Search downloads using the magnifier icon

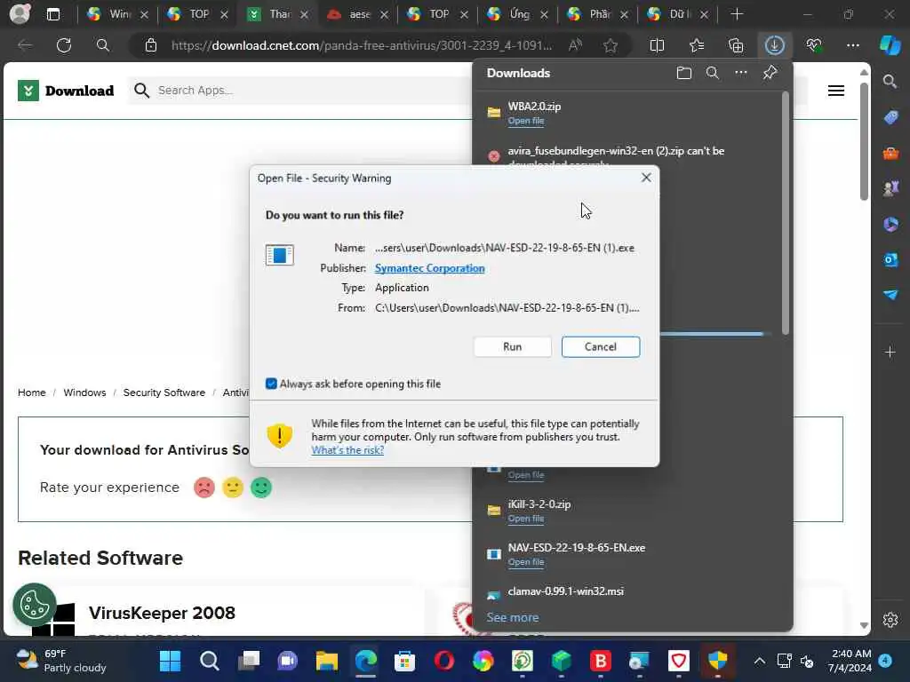point(712,73)
